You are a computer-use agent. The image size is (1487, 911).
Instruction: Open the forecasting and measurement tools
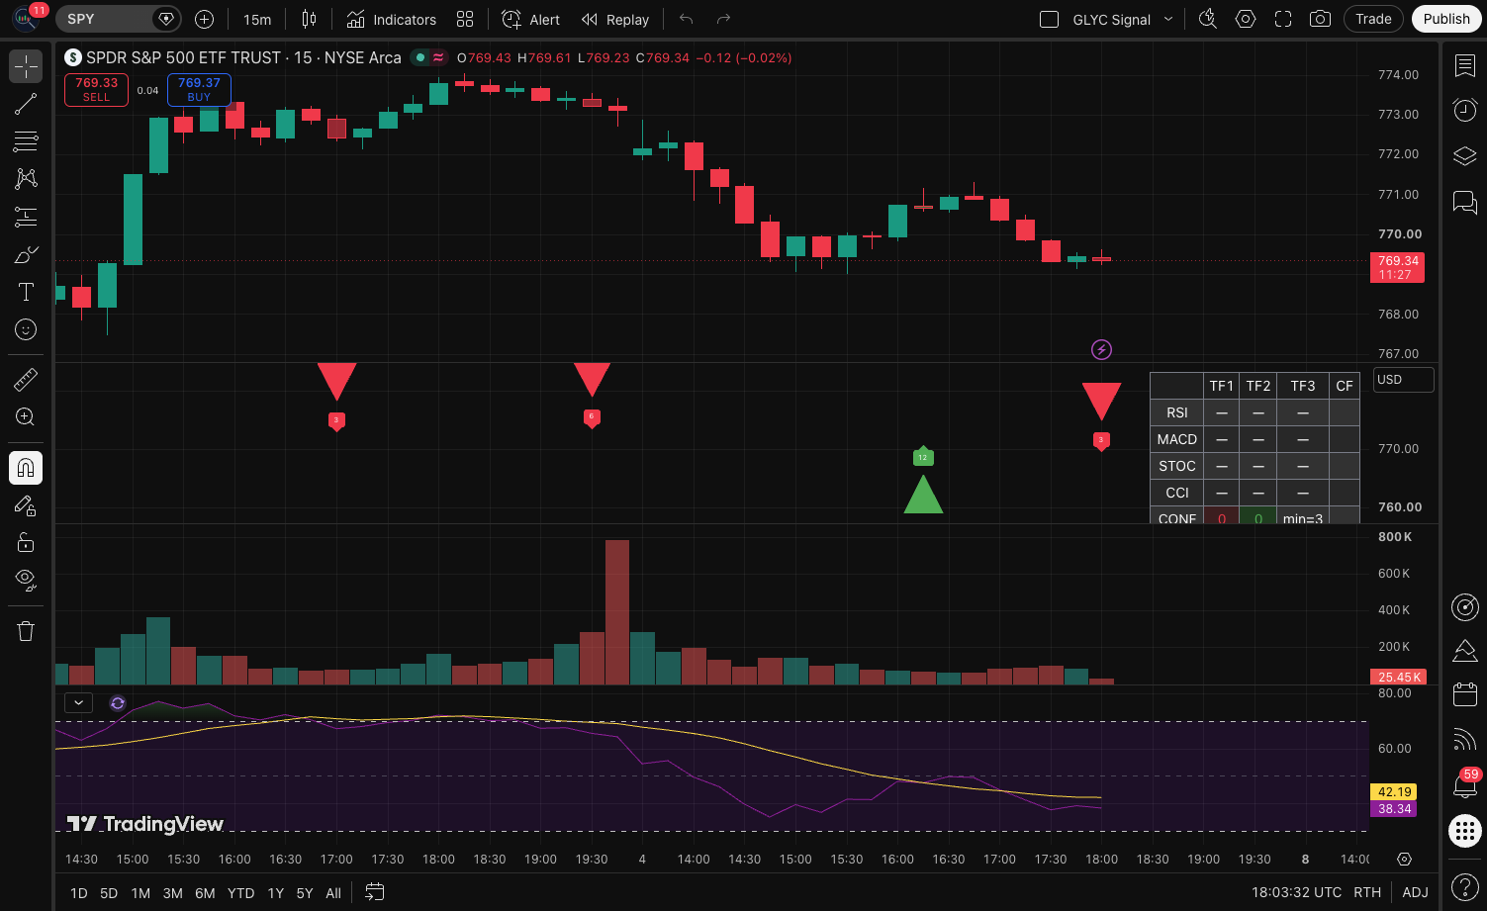tap(26, 217)
